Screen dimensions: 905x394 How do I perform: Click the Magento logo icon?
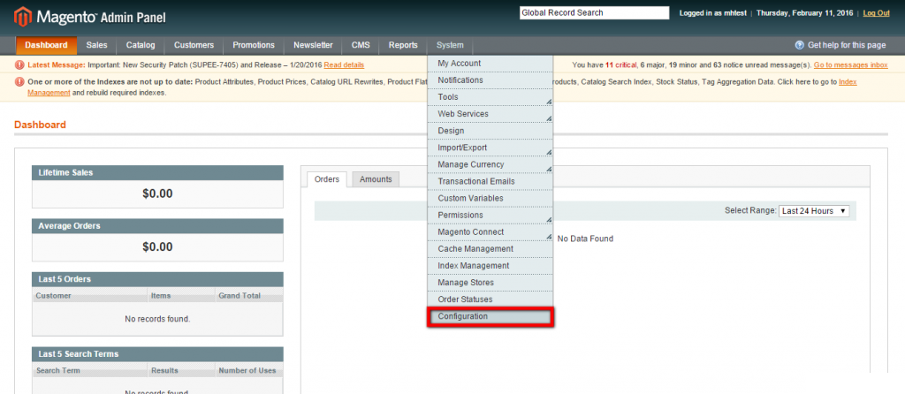[22, 17]
